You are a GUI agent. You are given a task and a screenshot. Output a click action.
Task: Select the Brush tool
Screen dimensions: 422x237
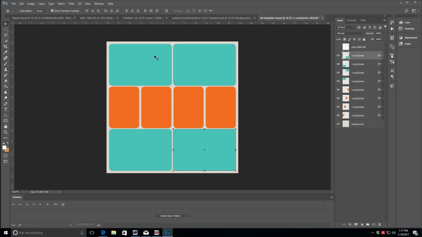point(5,64)
